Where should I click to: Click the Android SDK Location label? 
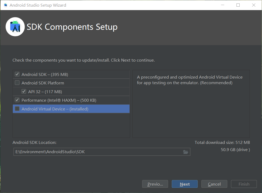(x=34, y=143)
